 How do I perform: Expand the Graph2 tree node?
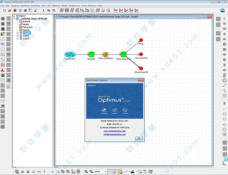point(17,36)
